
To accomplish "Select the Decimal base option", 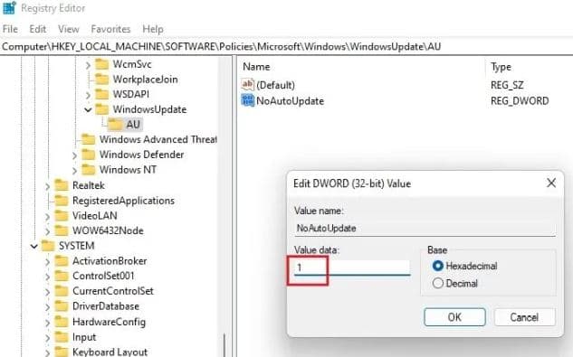I will (x=438, y=283).
